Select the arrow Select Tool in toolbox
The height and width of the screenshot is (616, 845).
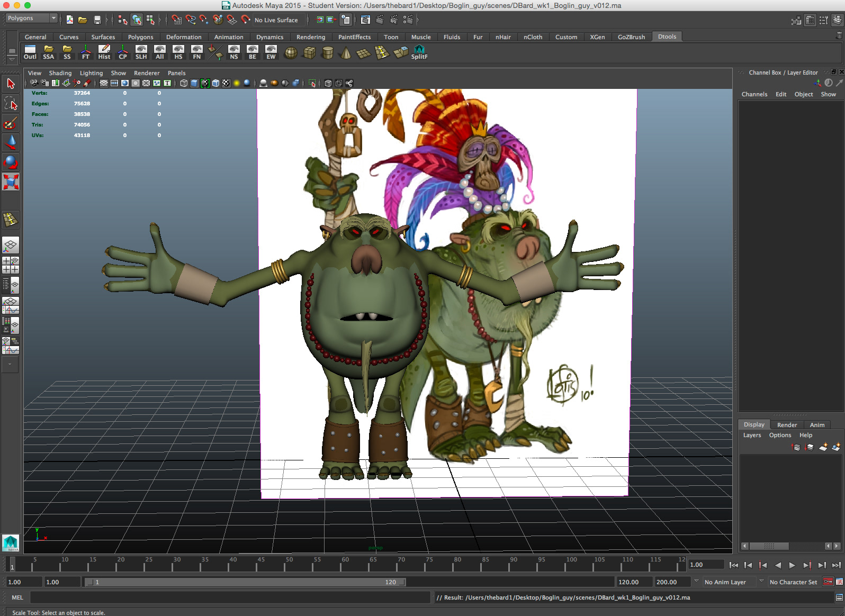11,84
